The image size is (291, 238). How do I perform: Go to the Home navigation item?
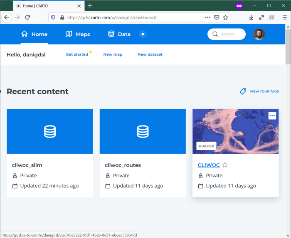[35, 34]
